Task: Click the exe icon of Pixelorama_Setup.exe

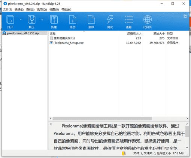Action: [x=51, y=43]
